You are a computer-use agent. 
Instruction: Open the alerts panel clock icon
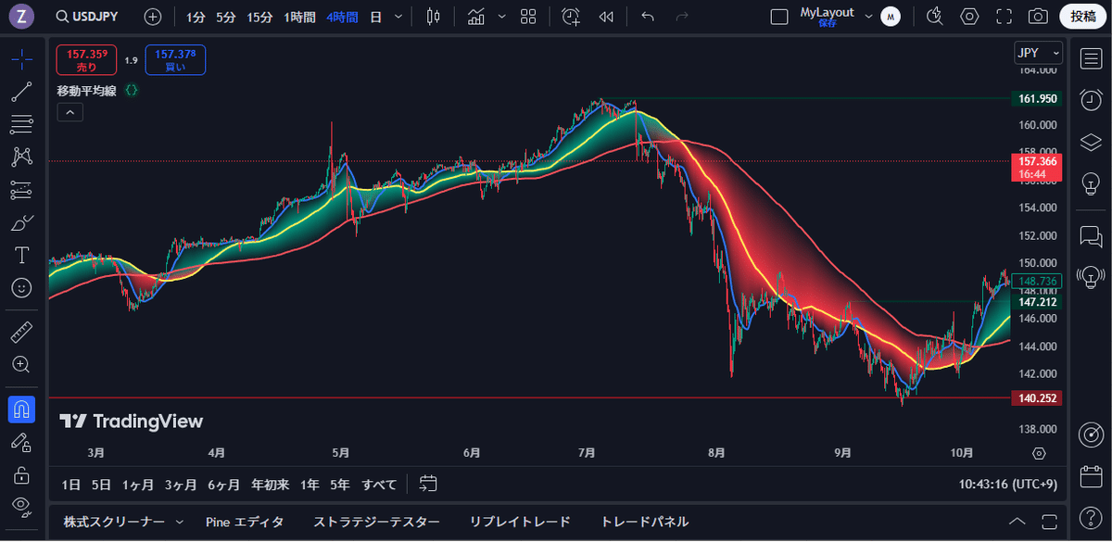1091,100
